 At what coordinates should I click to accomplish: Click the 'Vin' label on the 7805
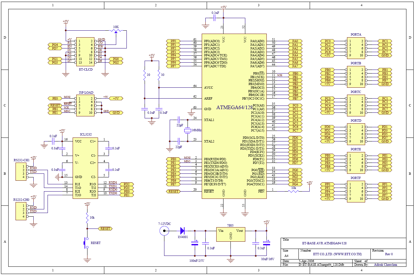pyautogui.click(x=221, y=230)
